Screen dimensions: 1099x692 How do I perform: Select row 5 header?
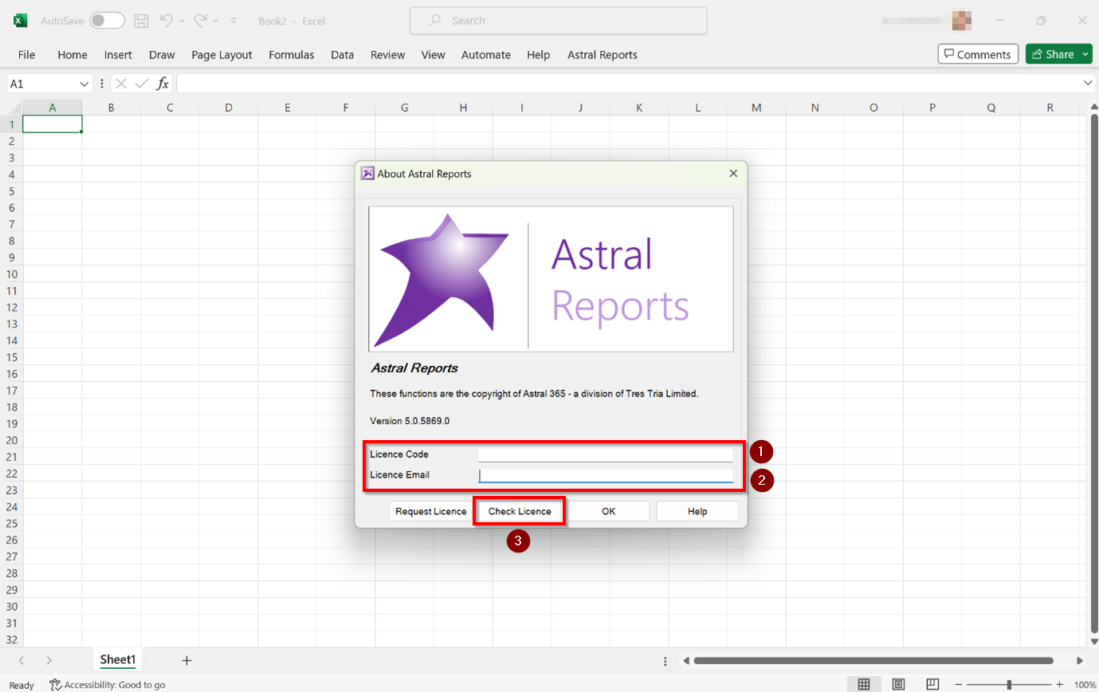(x=11, y=191)
